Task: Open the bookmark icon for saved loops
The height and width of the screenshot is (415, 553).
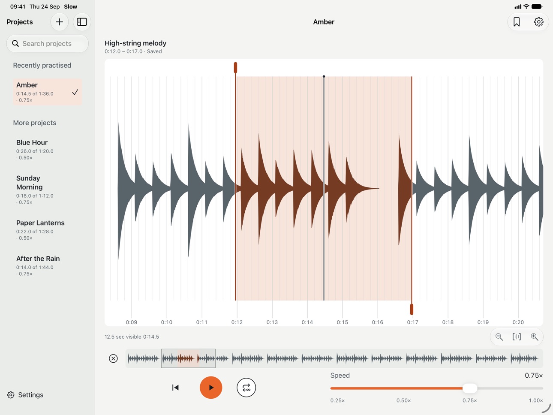Action: pyautogui.click(x=517, y=22)
